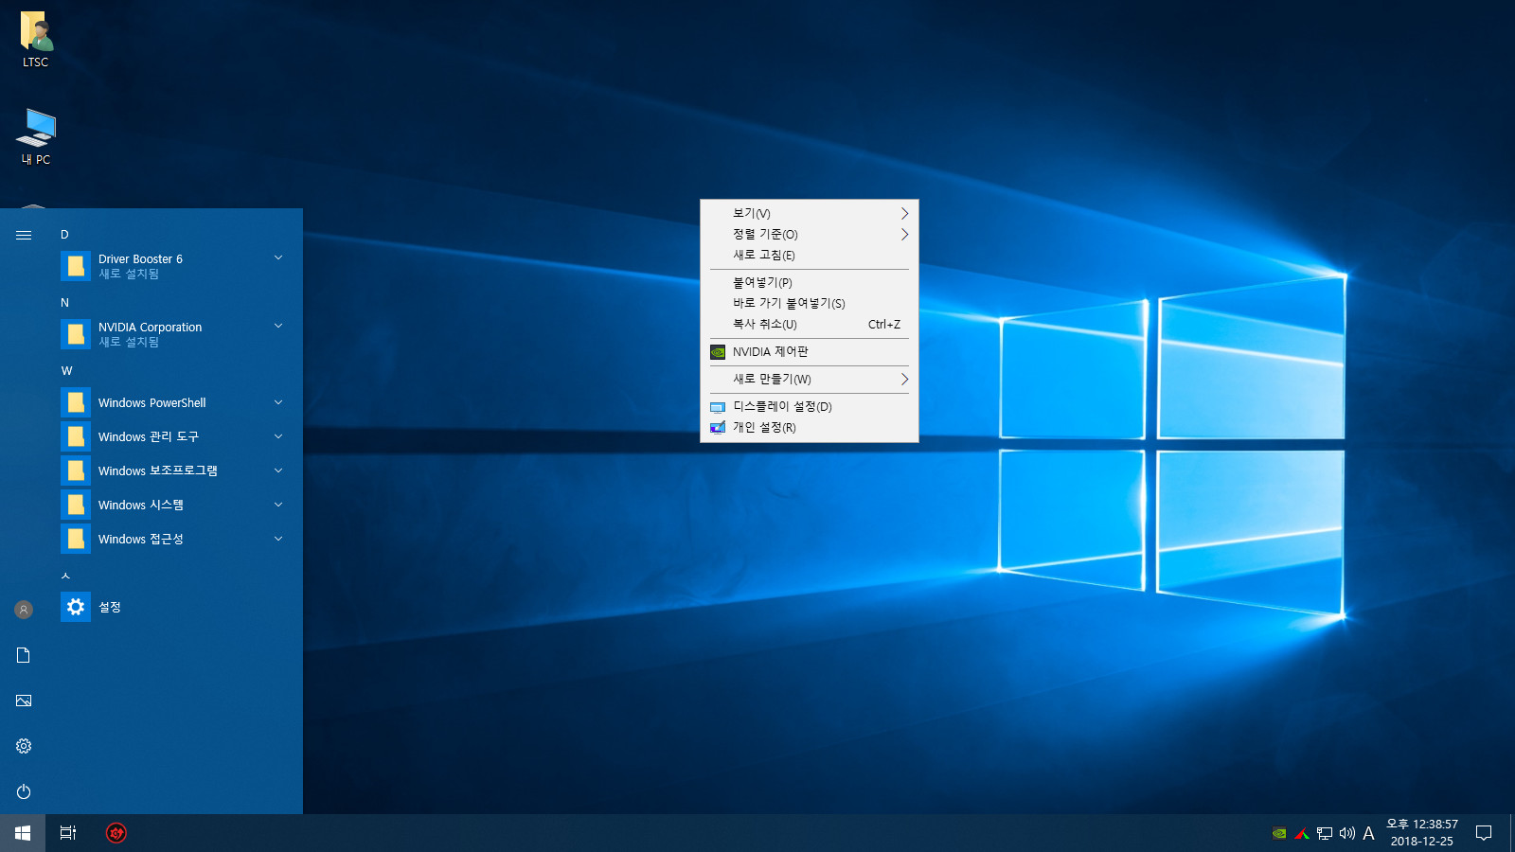Click the Windows Start button
Viewport: 1515px width, 852px height.
tap(23, 833)
